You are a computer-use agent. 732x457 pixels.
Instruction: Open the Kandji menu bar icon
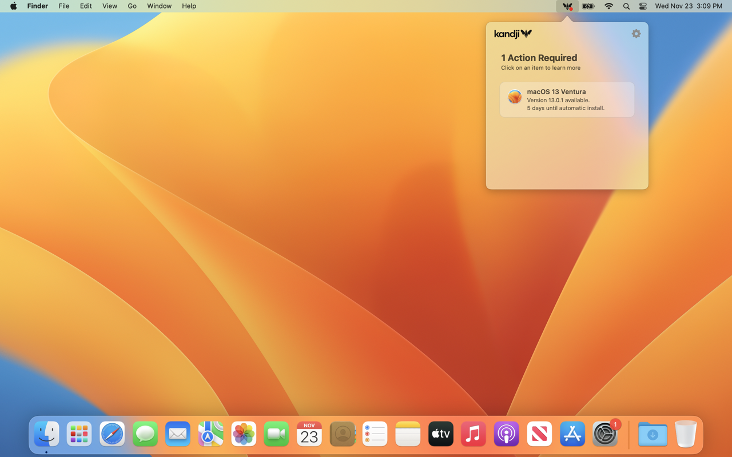point(567,6)
